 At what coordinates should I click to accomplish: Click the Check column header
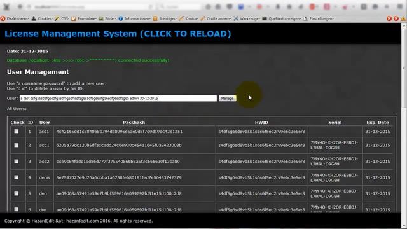click(17, 123)
